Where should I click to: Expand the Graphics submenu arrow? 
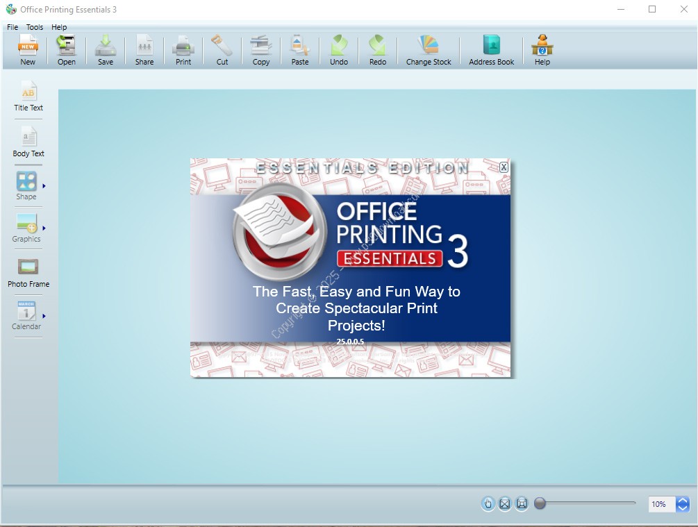pos(44,228)
